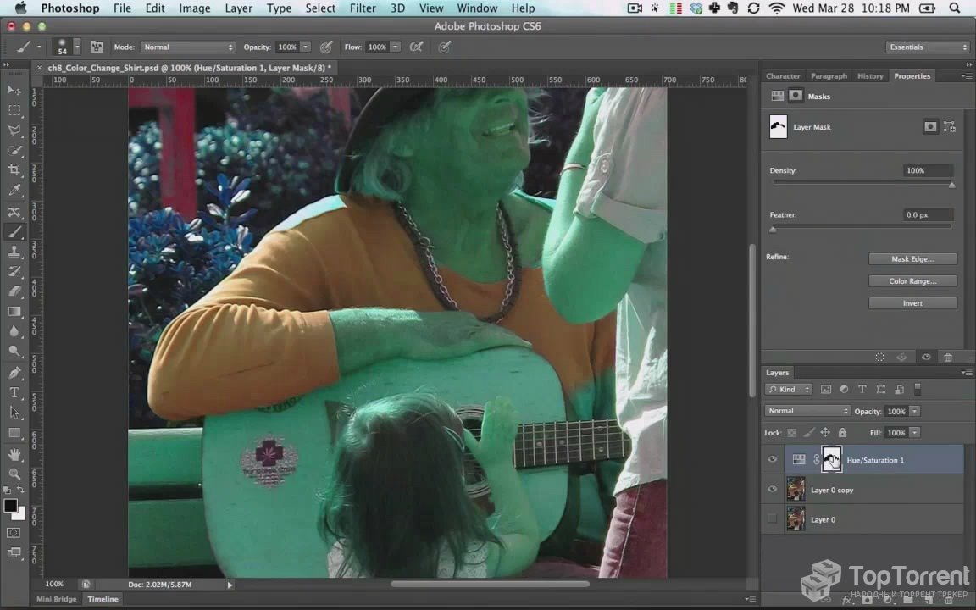Hide the Hue/Saturation 1 layer
The image size is (976, 610).
773,459
